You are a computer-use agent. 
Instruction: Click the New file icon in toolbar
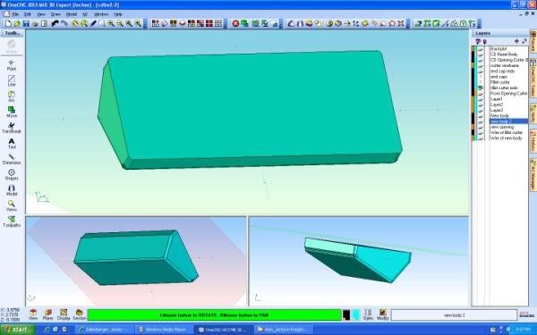(7, 23)
